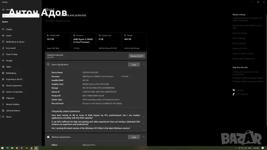Open Finding out how many cores link
Image resolution: width=267 pixels, height=150 pixels.
tap(245, 73)
